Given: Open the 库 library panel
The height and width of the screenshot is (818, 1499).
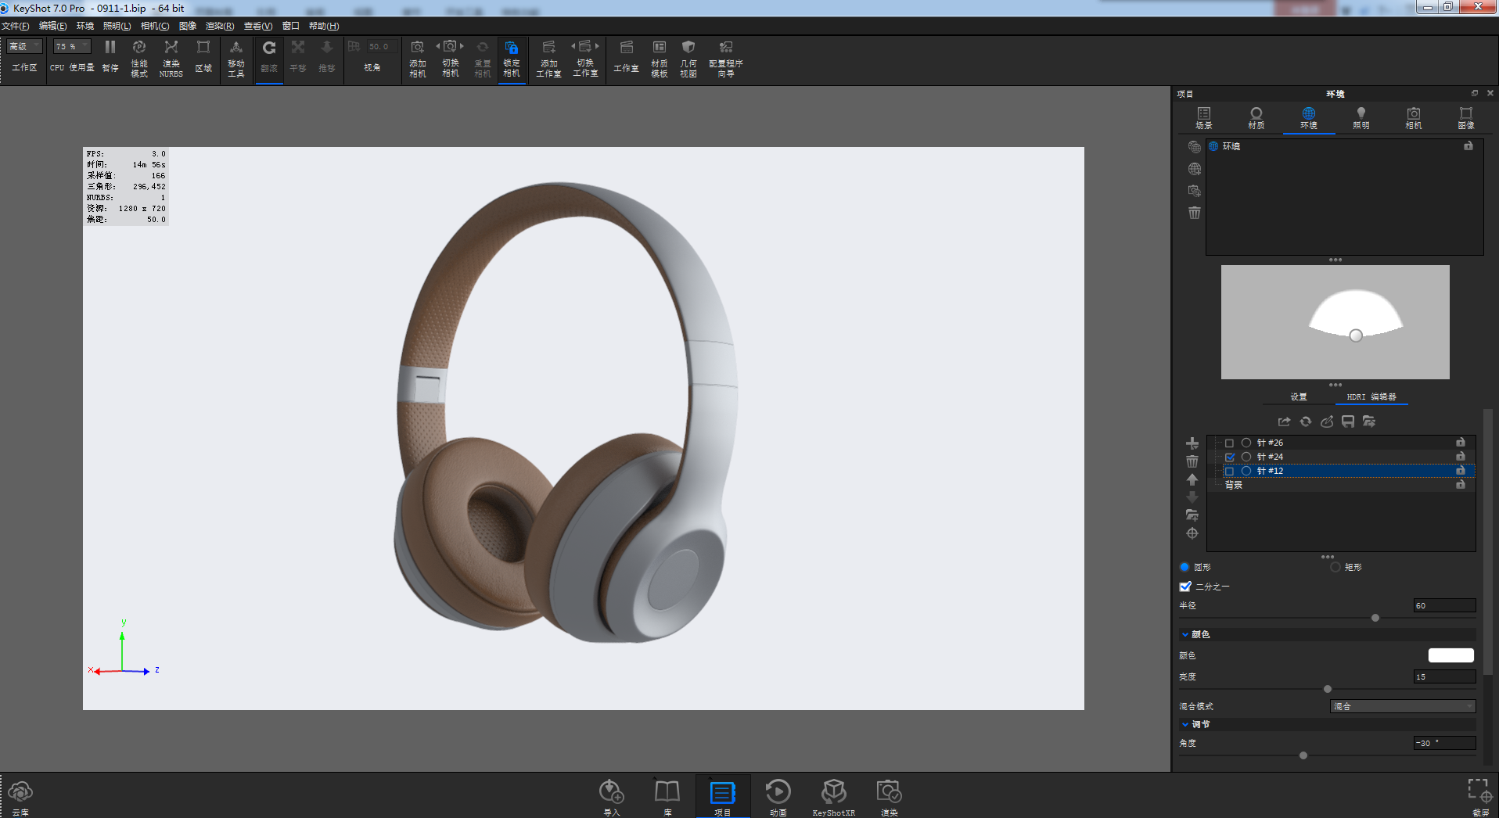Looking at the screenshot, I should [x=667, y=797].
